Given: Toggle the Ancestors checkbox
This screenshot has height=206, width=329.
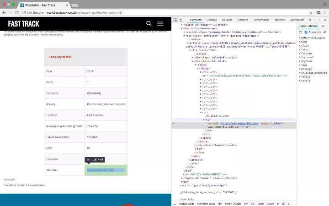Looking at the screenshot, I should (x=306, y=32).
